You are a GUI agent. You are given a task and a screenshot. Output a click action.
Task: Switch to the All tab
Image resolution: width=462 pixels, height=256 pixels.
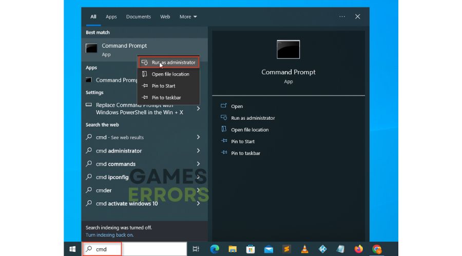click(93, 17)
